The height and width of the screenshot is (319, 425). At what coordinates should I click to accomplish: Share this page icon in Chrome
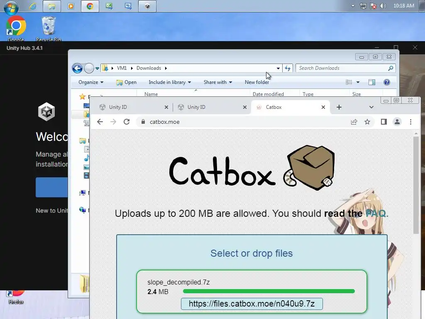[x=354, y=122]
